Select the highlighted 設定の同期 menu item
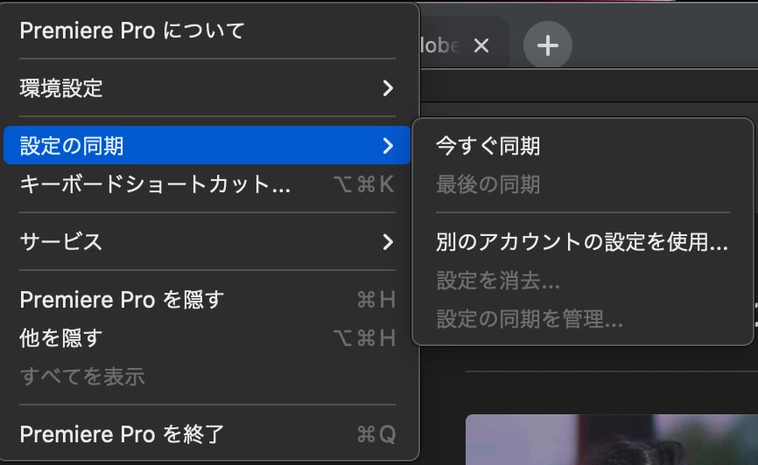 [x=207, y=145]
